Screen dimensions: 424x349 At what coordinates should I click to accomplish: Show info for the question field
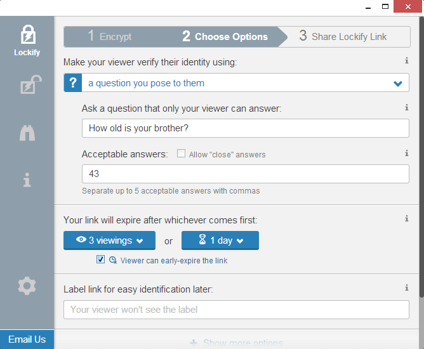[406, 108]
